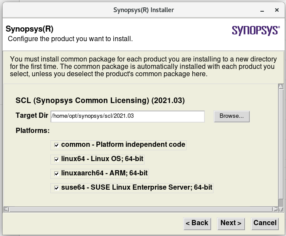Click the Browse... button

coord(231,116)
